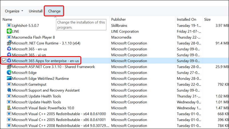Click the 792 KB size value

click(x=223, y=84)
